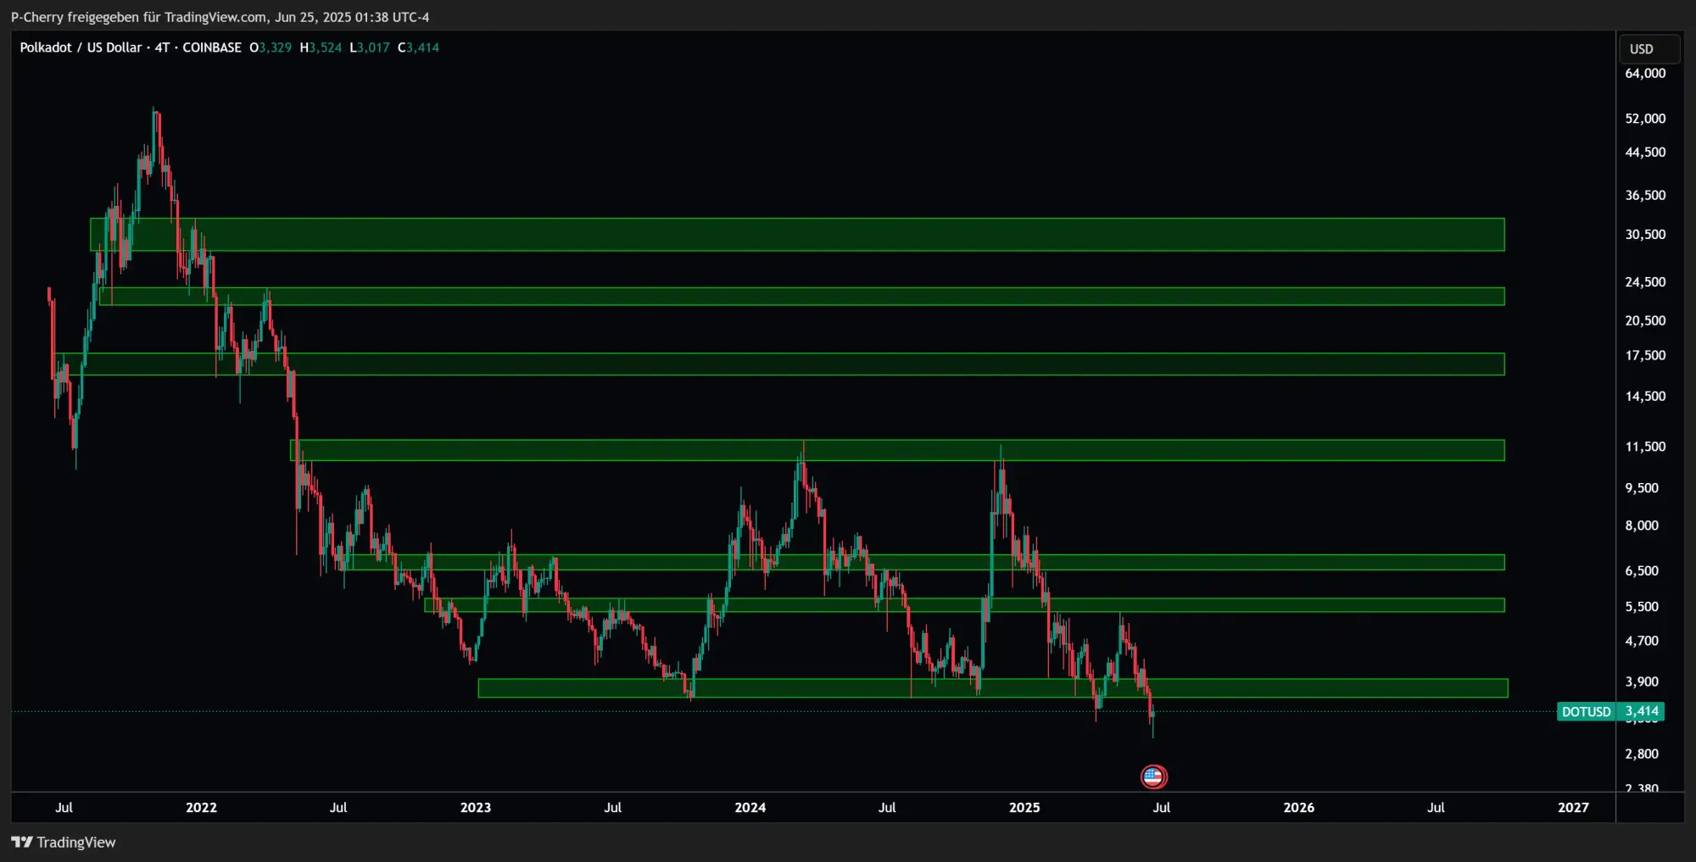This screenshot has width=1696, height=862.
Task: Click the 2024 time axis label
Action: (x=750, y=808)
